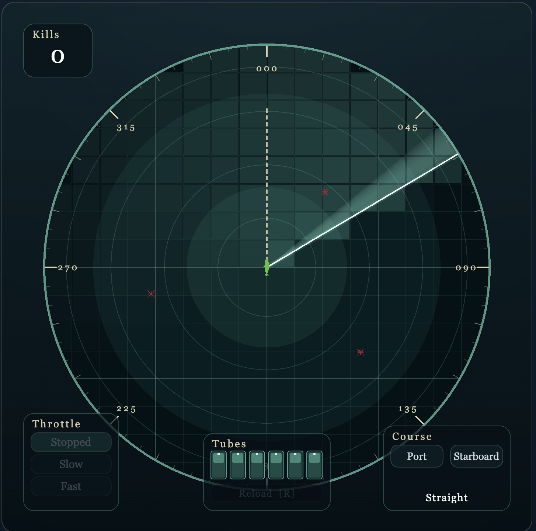Viewport: 536px width, 531px height.
Task: Click the white sonar sweep line
Action: [x=363, y=210]
